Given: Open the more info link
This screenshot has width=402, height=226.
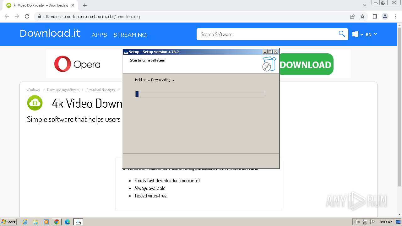Looking at the screenshot, I should 189,180.
